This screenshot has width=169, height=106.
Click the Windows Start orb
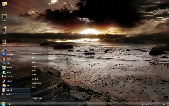3,104
